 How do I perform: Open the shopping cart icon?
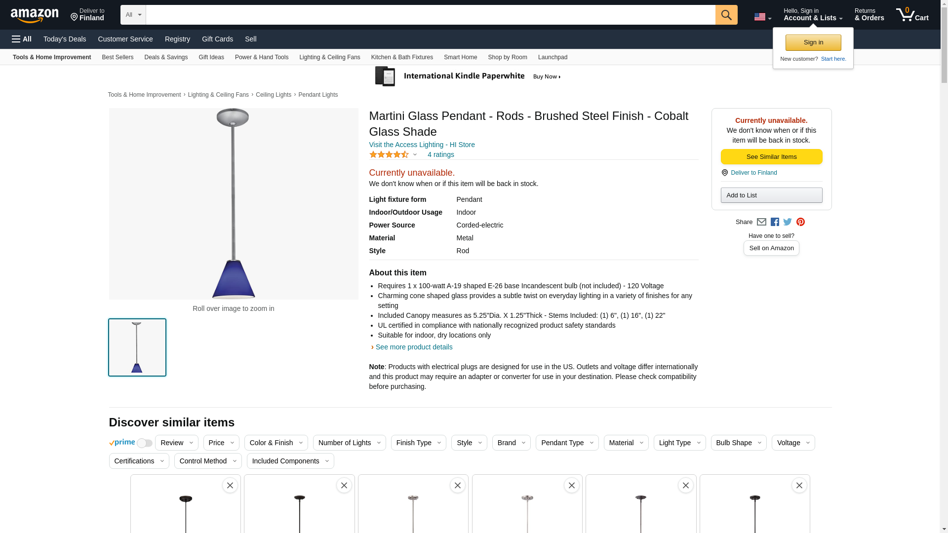click(x=911, y=15)
